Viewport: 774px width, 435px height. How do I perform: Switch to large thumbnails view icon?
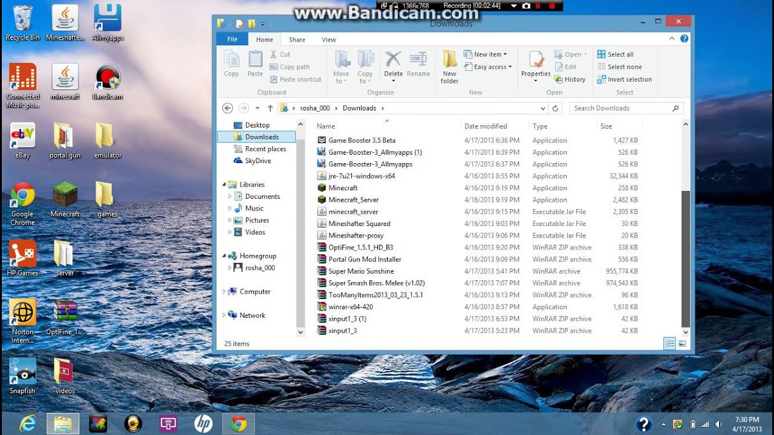tap(682, 343)
